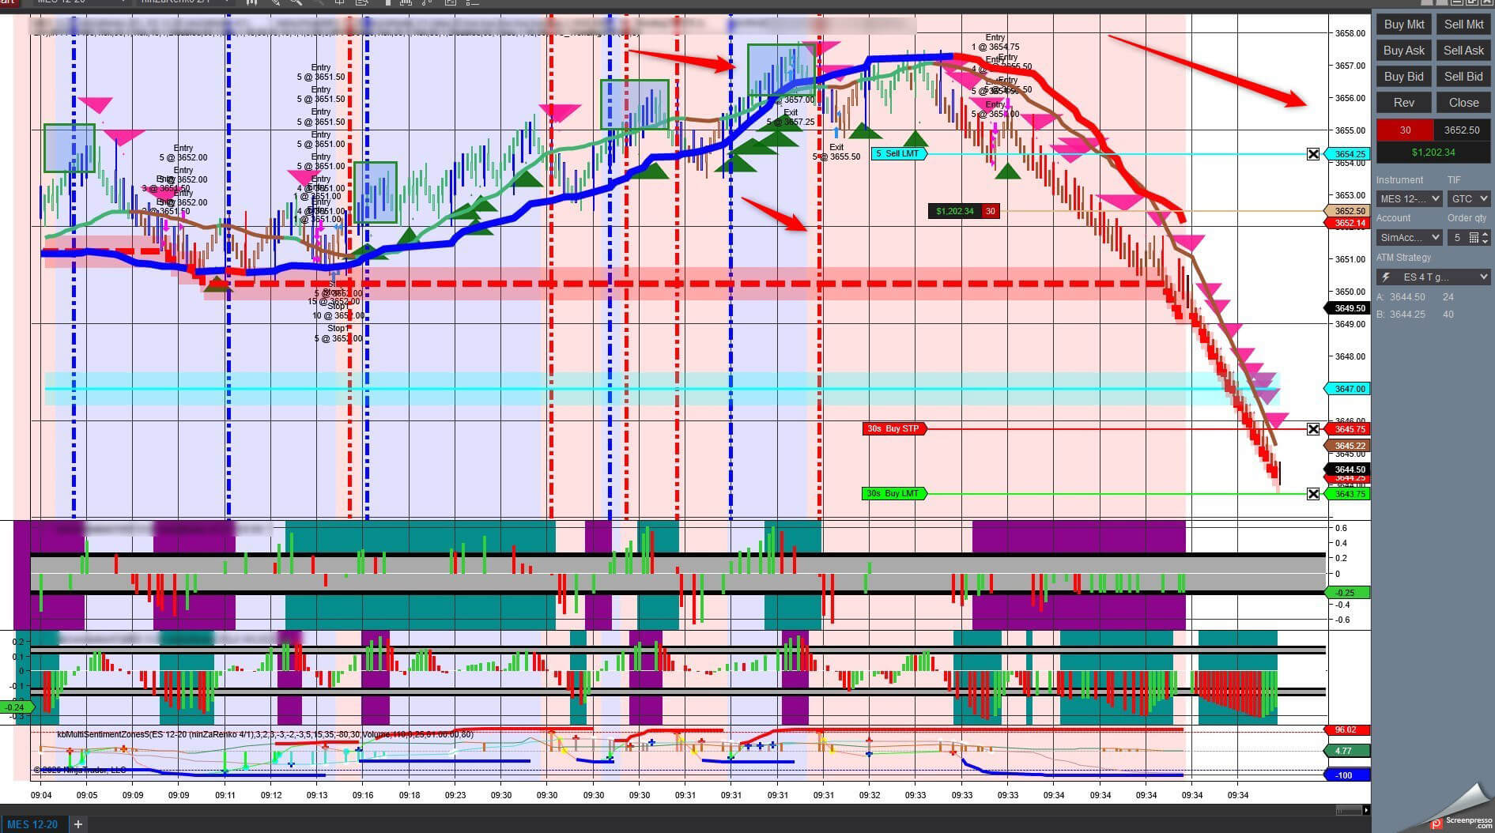The width and height of the screenshot is (1495, 833).
Task: Open the order quantity calculator
Action: tap(1474, 237)
